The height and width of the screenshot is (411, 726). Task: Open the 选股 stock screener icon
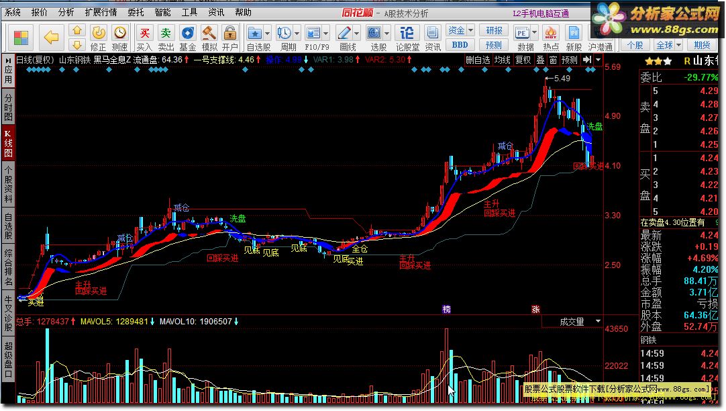click(374, 33)
